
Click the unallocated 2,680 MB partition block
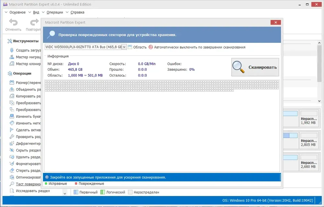[309, 162]
